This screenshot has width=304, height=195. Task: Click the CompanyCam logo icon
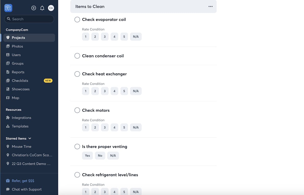(8, 8)
